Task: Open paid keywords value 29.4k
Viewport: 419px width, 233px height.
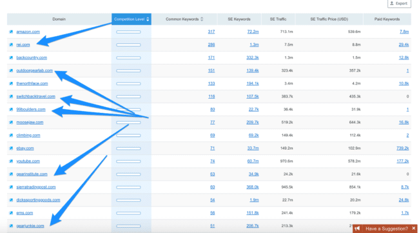Action: click(404, 45)
